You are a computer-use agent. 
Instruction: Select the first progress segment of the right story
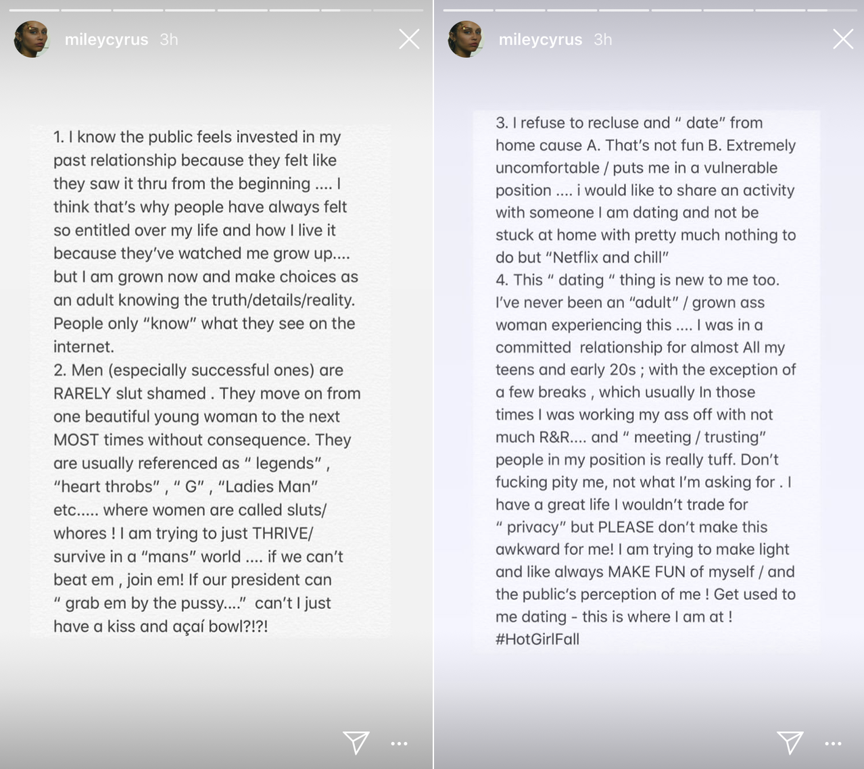[x=469, y=10]
